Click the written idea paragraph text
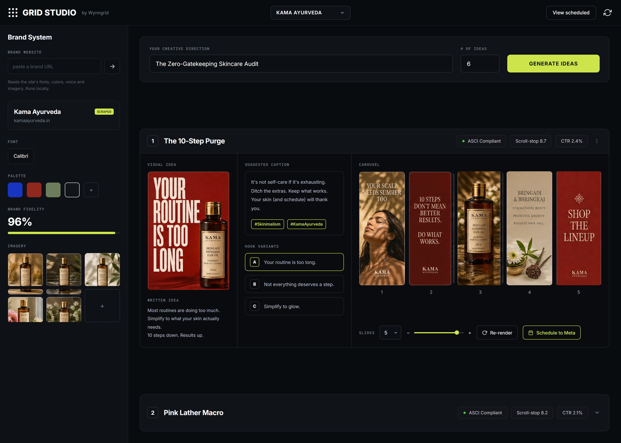Image resolution: width=621 pixels, height=443 pixels. (x=184, y=323)
